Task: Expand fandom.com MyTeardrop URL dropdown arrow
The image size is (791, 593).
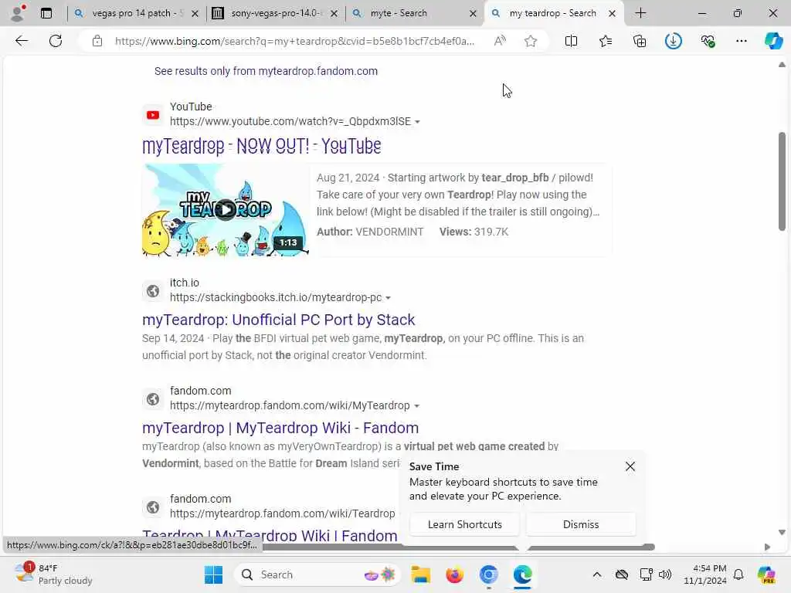Action: (416, 405)
